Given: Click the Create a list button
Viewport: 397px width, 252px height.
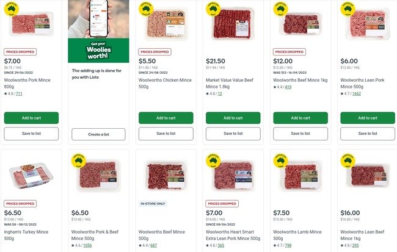Looking at the screenshot, I should coord(98,134).
